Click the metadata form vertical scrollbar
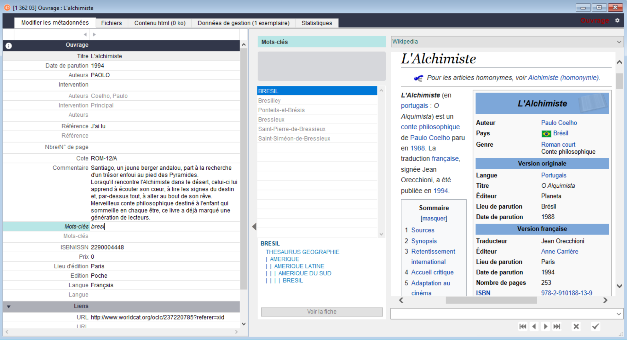The width and height of the screenshot is (627, 340). (x=244, y=169)
